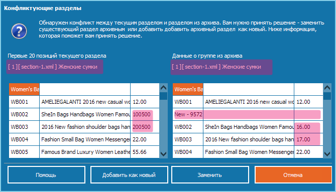This screenshot has width=336, height=192.
Task: Select 2016 New fashion shoulder bags in left table
Action: tap(85, 127)
